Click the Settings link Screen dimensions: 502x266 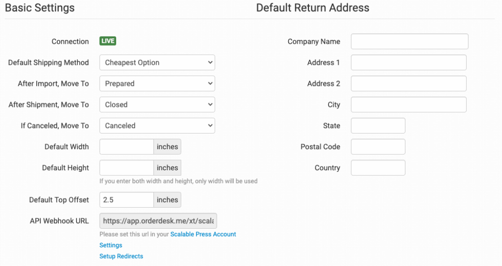tap(111, 245)
